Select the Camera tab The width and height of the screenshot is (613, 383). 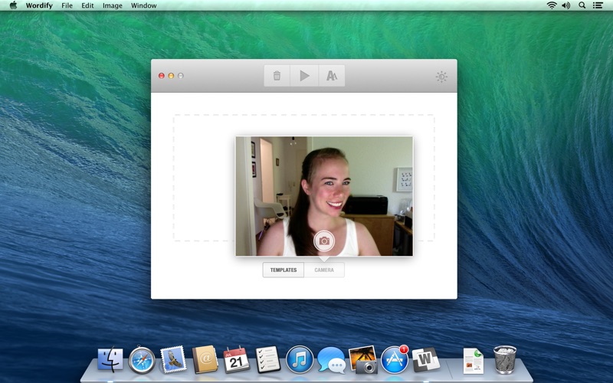(x=324, y=270)
